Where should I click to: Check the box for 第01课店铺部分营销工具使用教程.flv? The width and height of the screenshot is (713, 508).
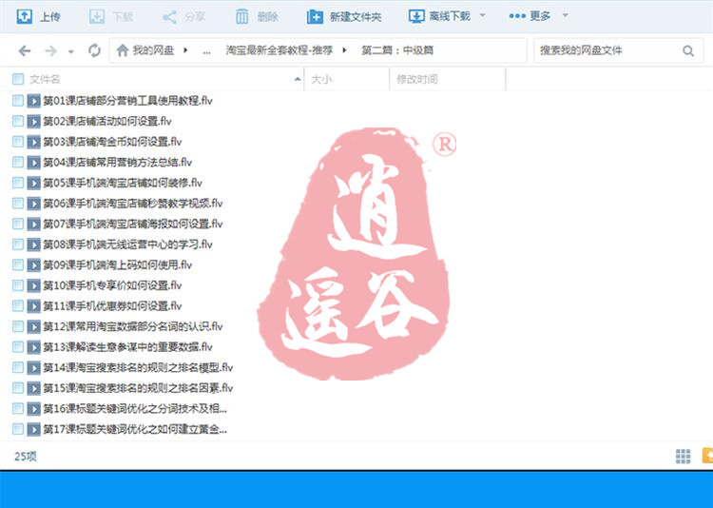tap(18, 101)
